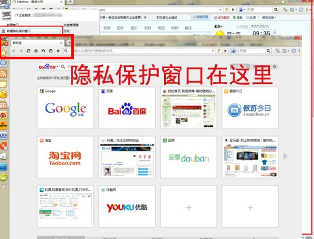Open the RSS feed reader in the sidebar
The image size is (314, 239).
tap(4, 74)
